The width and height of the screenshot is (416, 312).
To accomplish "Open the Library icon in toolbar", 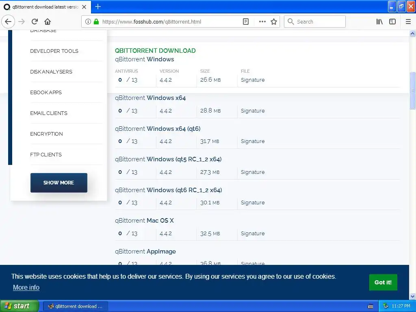I will [379, 22].
